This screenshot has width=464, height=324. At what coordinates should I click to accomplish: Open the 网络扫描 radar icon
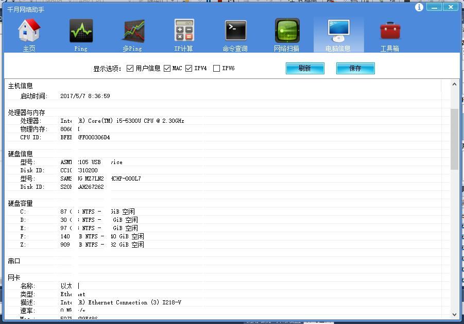tap(287, 32)
